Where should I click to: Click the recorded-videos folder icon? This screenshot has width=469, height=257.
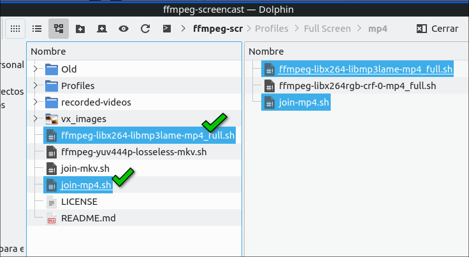click(52, 102)
